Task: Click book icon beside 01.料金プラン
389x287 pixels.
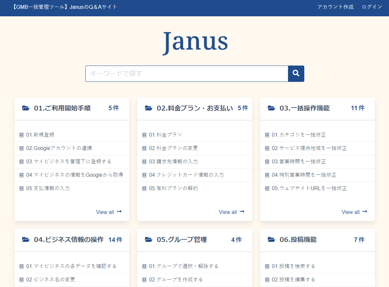Action: click(144, 135)
